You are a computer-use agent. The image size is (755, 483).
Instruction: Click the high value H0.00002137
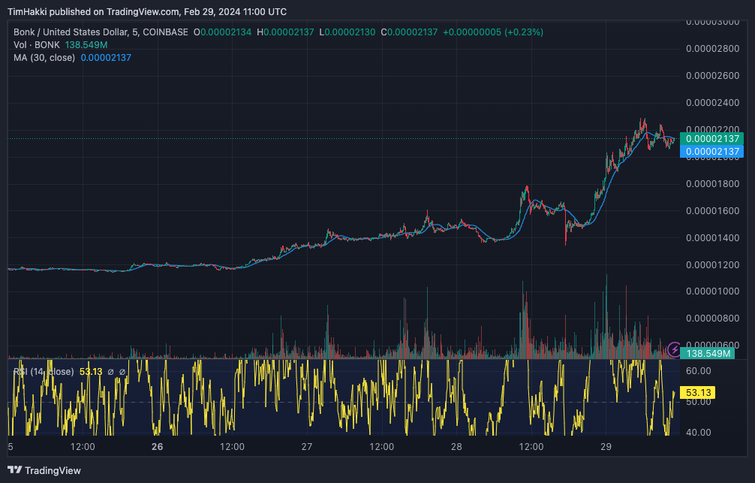click(x=285, y=32)
